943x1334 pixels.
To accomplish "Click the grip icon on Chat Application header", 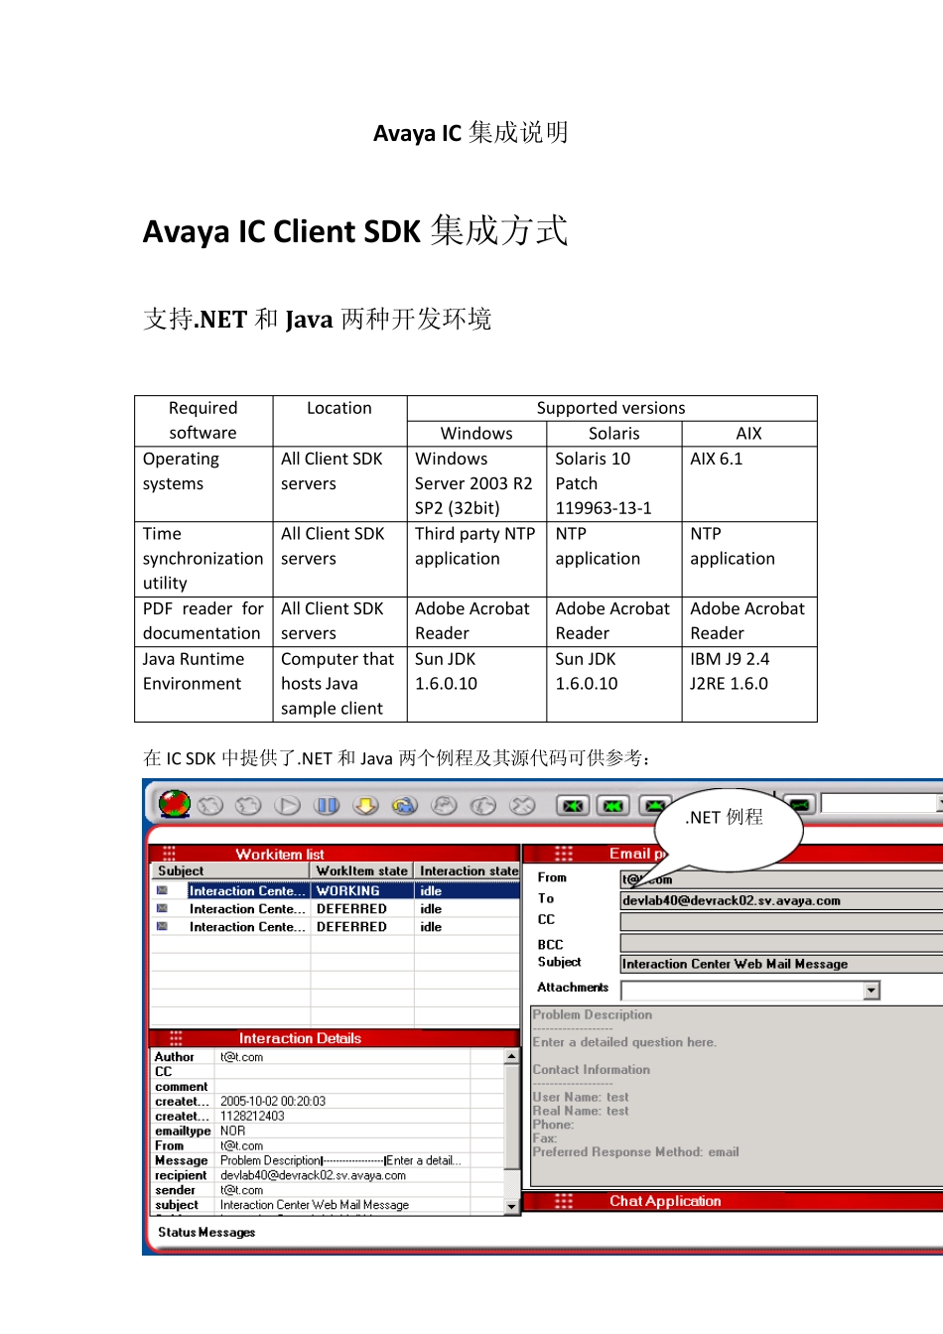I will (564, 1201).
